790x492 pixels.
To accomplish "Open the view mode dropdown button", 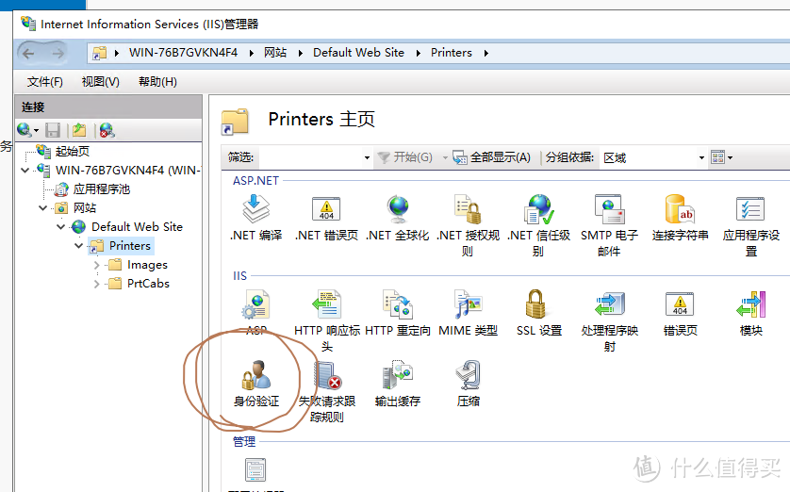I will tap(721, 157).
